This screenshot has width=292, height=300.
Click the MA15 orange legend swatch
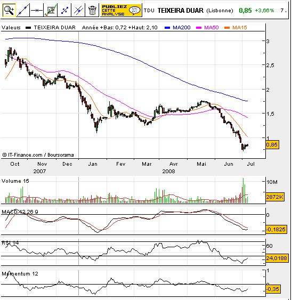coord(227,28)
